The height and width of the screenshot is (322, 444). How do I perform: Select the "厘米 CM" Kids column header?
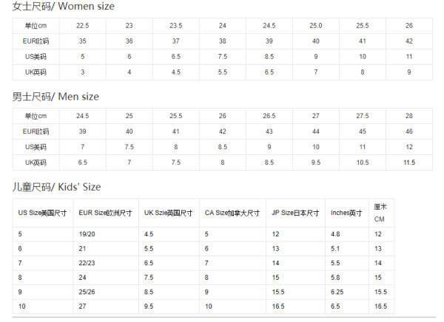click(x=380, y=213)
